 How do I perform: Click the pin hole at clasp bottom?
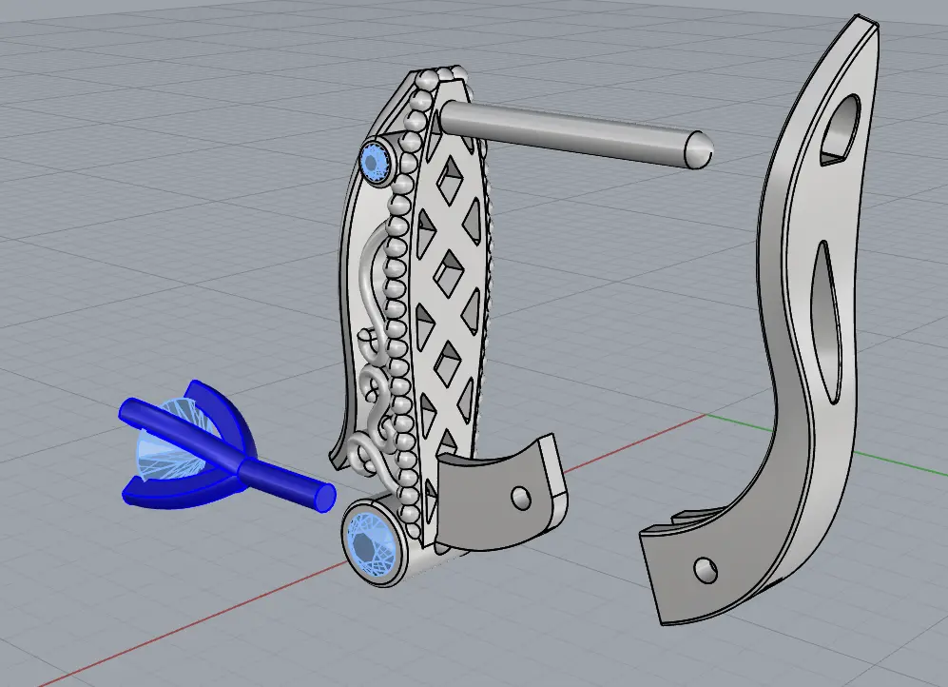706,570
